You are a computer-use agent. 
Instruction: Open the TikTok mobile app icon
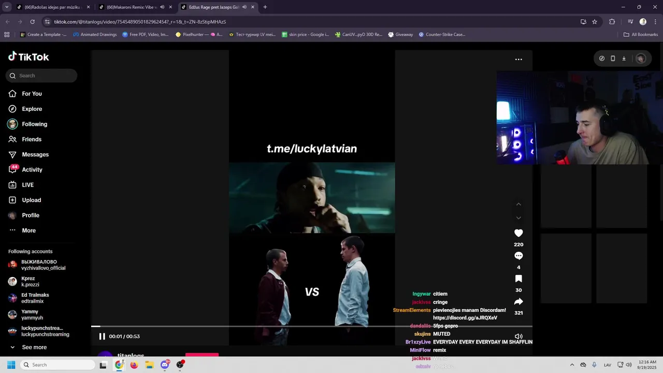pos(613,59)
